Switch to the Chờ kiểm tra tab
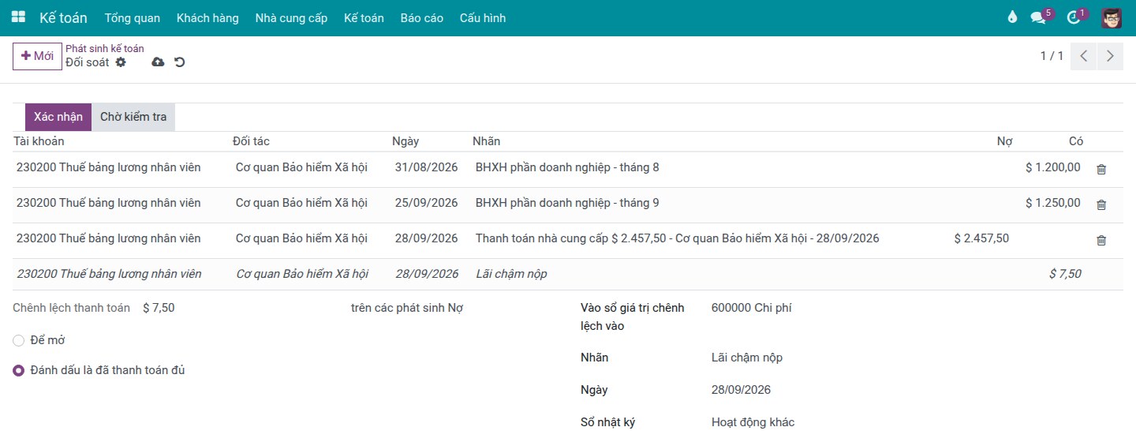Screen dimensions: 1136x442 click(133, 117)
